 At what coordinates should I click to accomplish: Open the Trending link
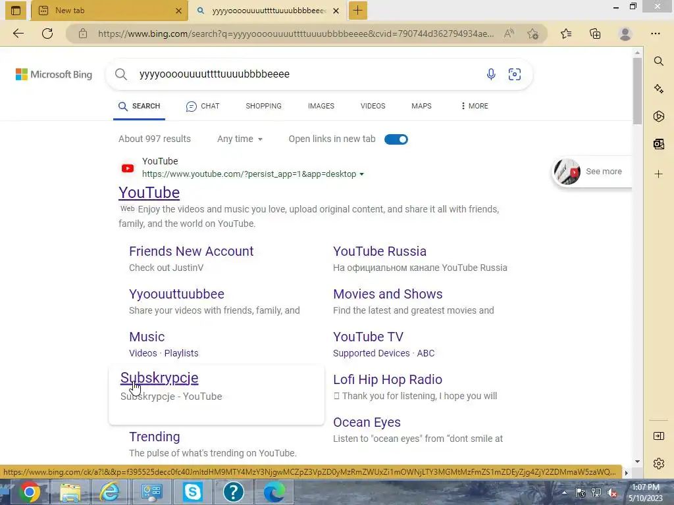pyautogui.click(x=155, y=437)
